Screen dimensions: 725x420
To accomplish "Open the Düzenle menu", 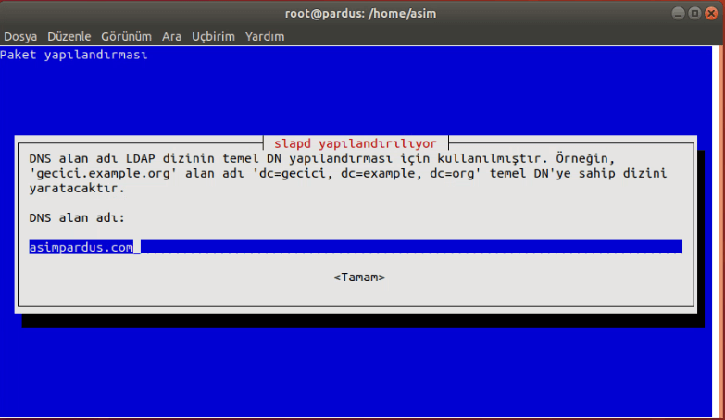I will 69,36.
